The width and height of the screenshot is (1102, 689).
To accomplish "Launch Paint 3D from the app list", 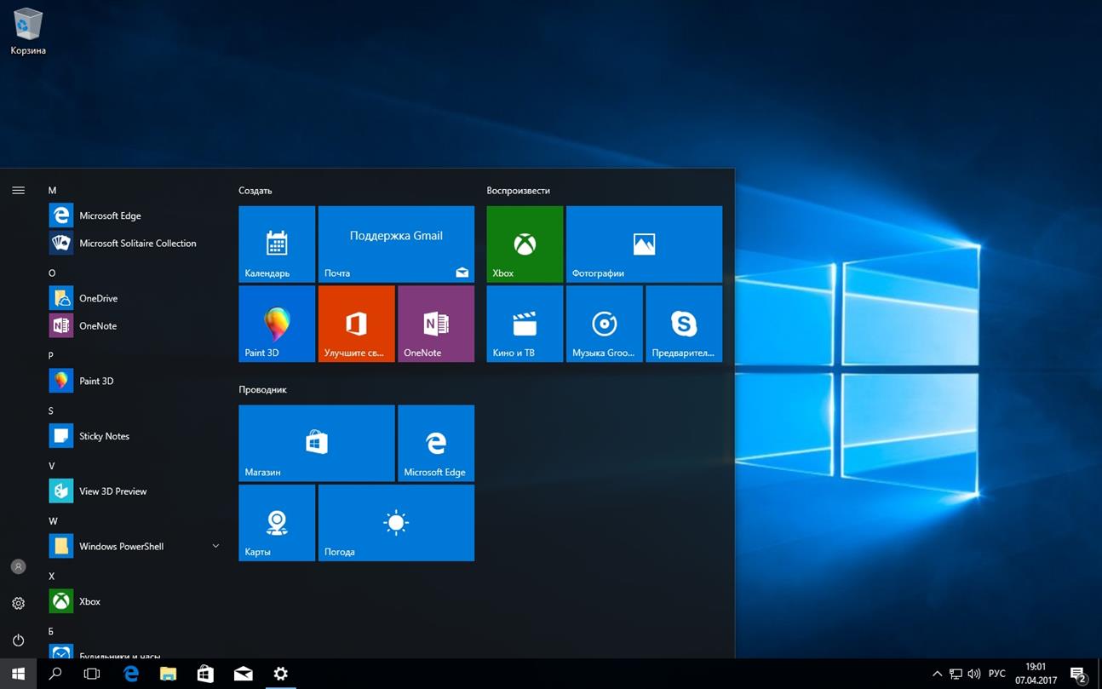I will click(96, 381).
